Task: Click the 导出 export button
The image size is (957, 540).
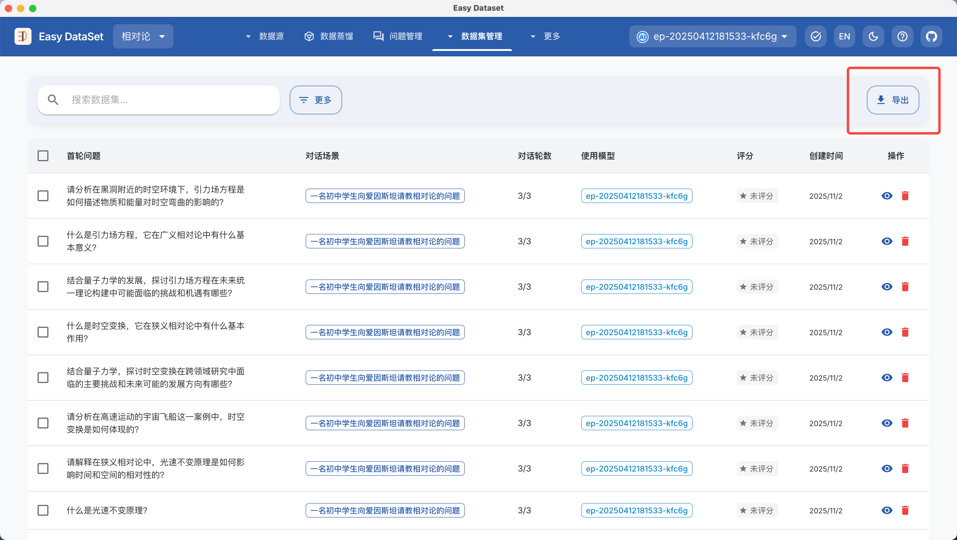Action: point(893,100)
